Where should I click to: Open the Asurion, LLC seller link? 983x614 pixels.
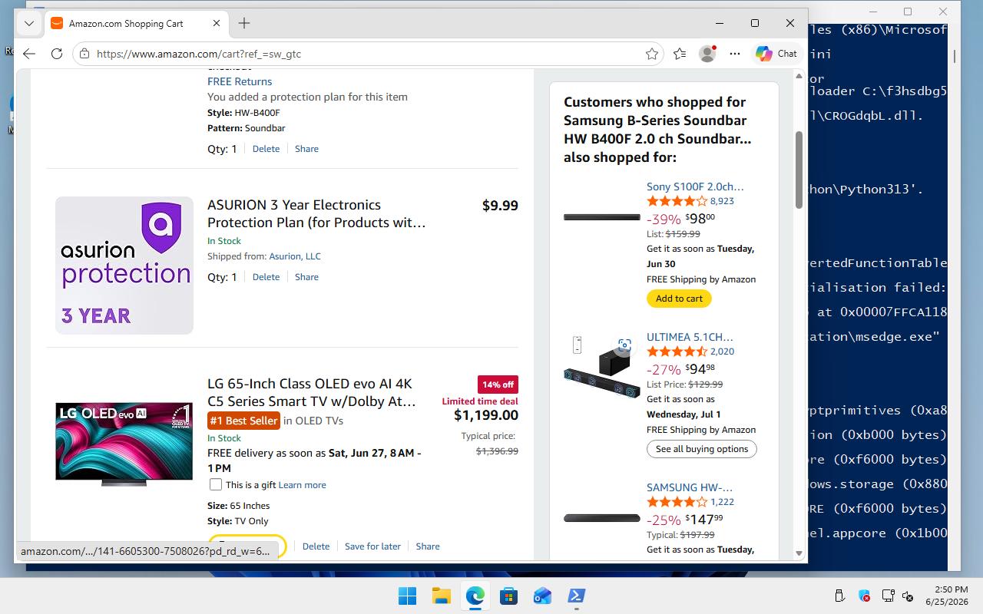[295, 256]
